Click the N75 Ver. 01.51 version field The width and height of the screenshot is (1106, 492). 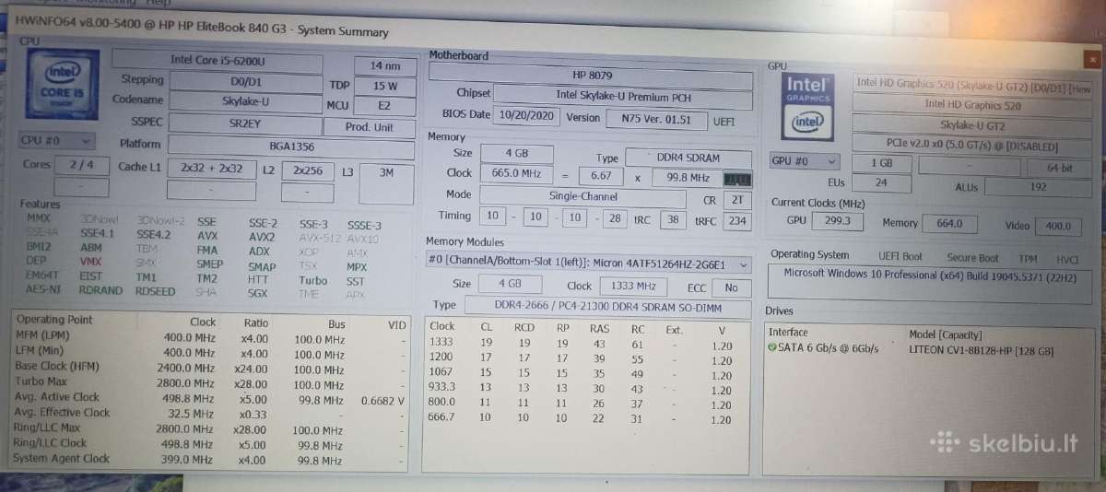coord(655,118)
